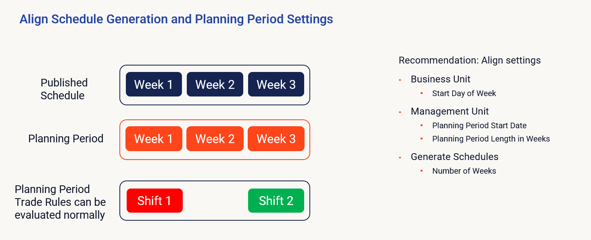Image resolution: width=591 pixels, height=240 pixels.
Task: Choose navy Week 3 in Published Schedule
Action: (276, 84)
